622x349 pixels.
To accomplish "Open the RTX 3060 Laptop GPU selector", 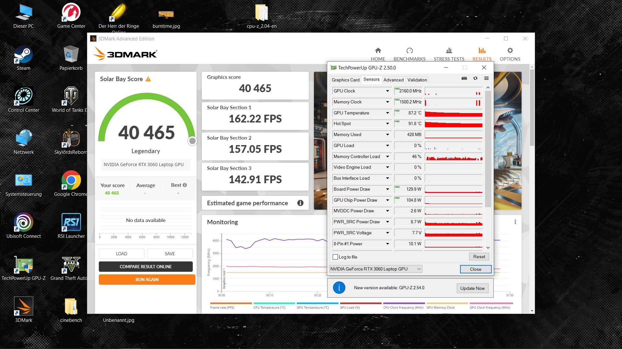I will pos(375,269).
